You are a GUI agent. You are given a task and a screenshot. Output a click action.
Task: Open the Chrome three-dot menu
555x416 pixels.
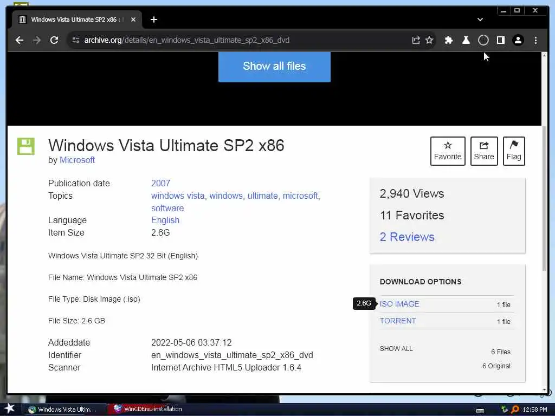(x=535, y=40)
